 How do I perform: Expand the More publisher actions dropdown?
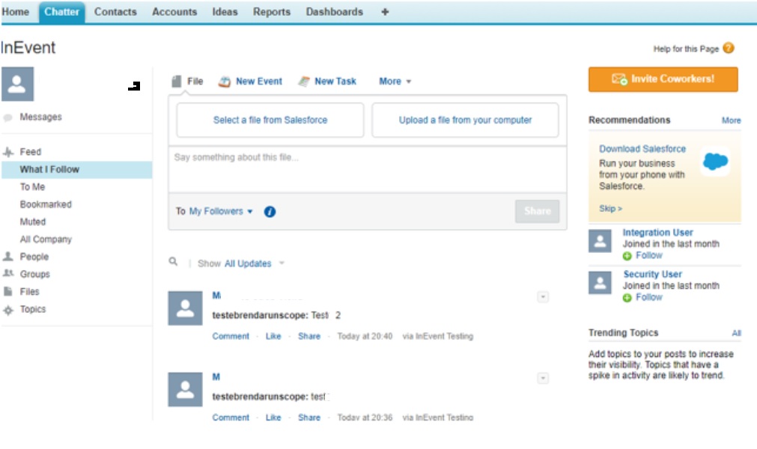click(395, 82)
